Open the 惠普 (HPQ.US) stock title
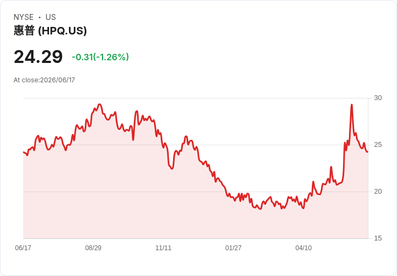The height and width of the screenshot is (276, 397). [50, 31]
